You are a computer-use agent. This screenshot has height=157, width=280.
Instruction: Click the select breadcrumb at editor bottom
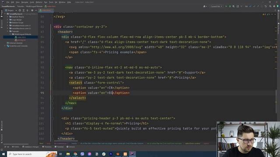[x=192, y=143]
